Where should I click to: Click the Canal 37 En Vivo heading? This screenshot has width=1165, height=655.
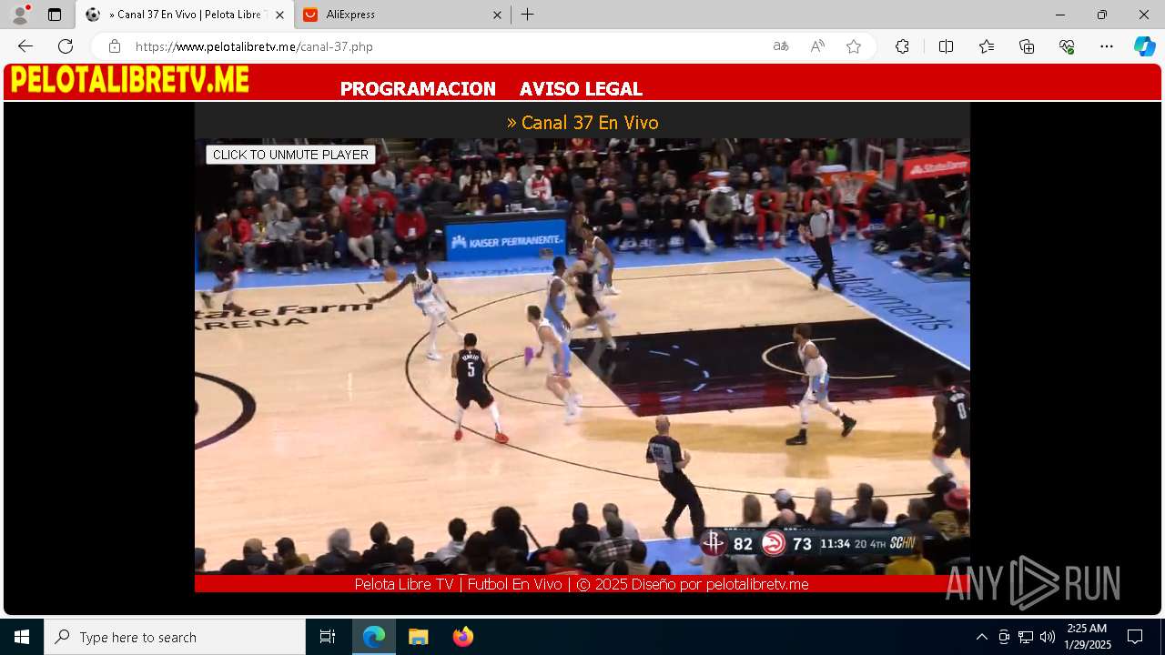(x=582, y=123)
